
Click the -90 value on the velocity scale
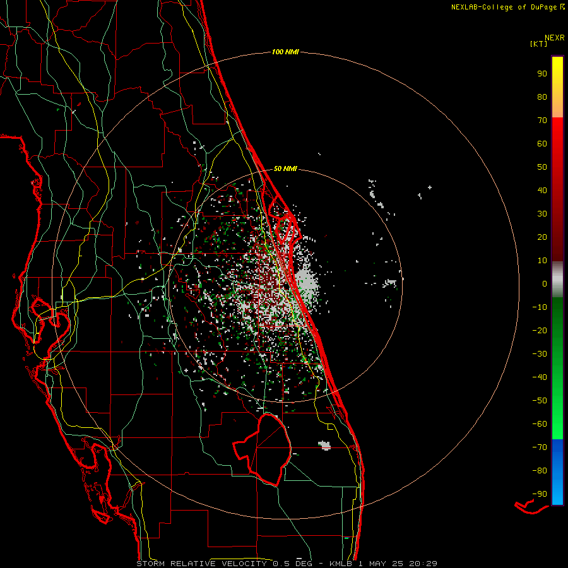tap(540, 494)
